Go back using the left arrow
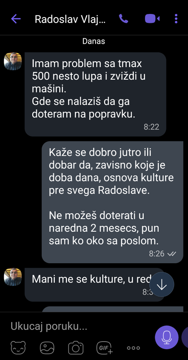Screen dimensions: 188x360 pos(16,19)
